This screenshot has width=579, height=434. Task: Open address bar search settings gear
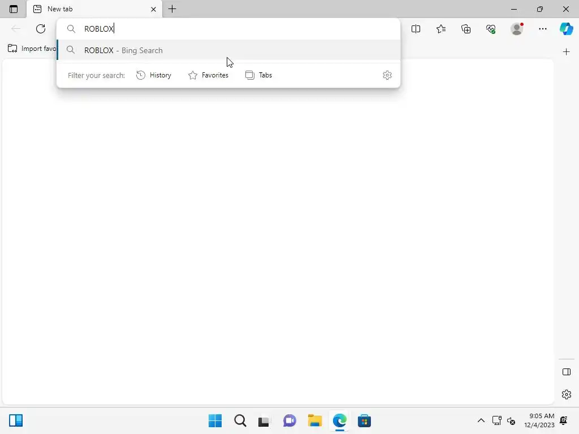point(387,75)
